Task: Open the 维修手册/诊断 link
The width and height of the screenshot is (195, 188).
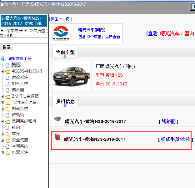Action: 175,139
